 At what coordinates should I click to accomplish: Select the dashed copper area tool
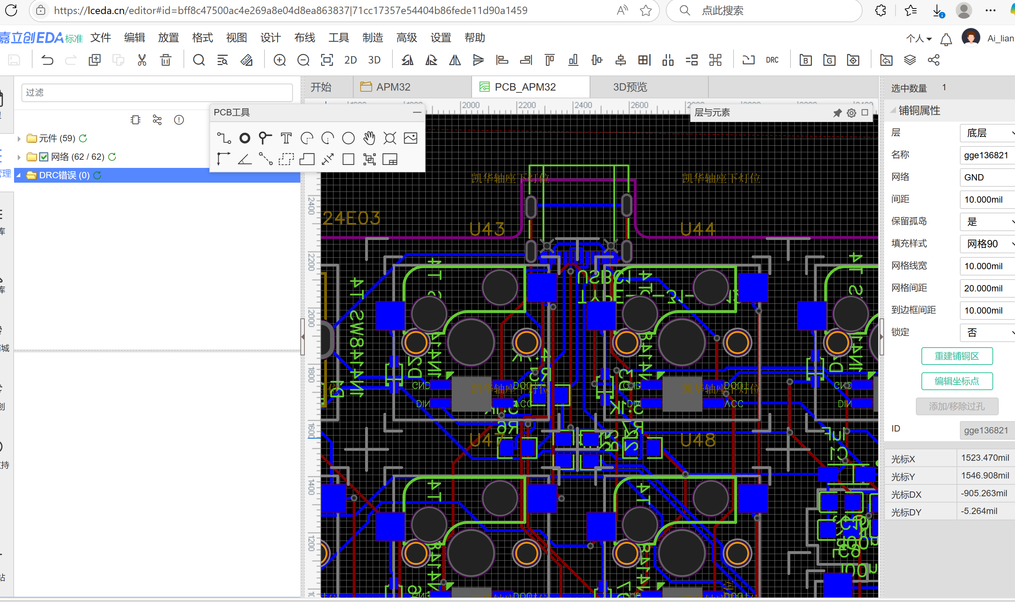click(x=286, y=159)
